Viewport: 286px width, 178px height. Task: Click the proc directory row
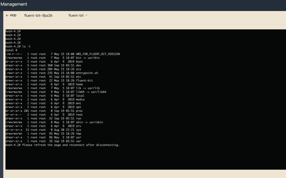click(44, 111)
